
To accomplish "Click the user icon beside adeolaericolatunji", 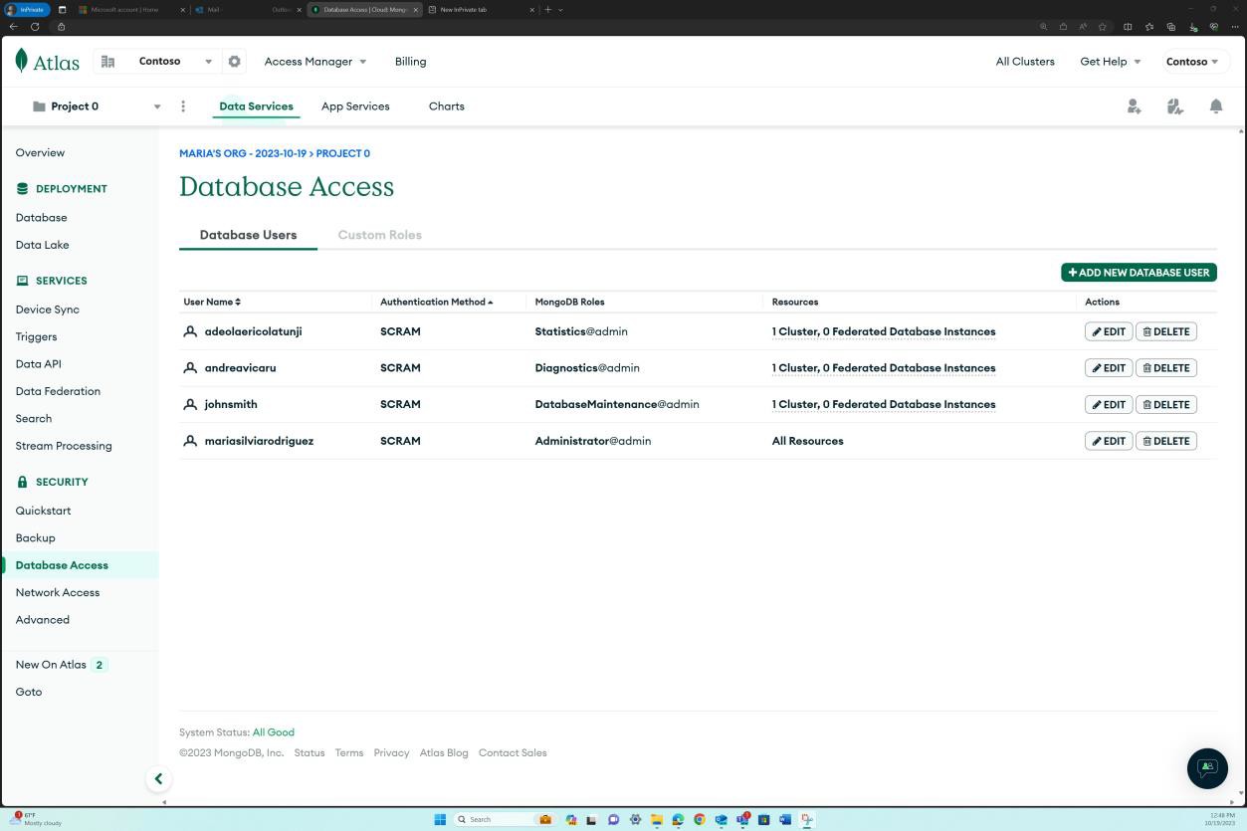I will coord(188,330).
